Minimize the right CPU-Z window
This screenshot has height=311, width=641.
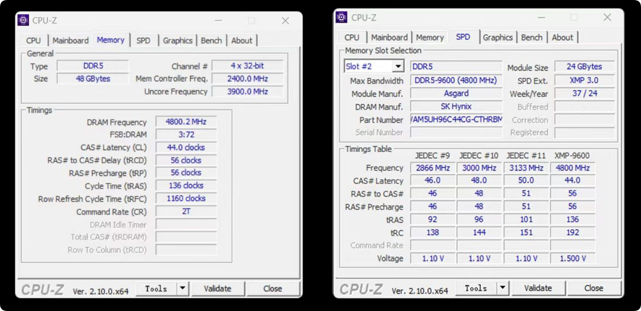(x=541, y=17)
